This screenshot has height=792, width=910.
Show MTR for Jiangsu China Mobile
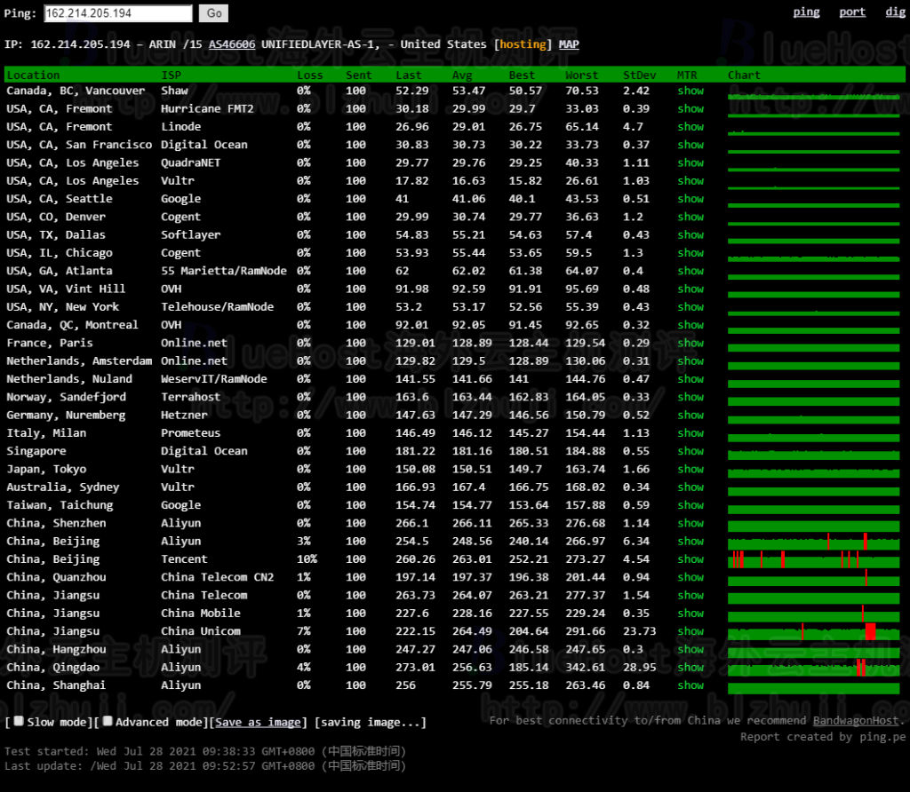click(x=690, y=614)
